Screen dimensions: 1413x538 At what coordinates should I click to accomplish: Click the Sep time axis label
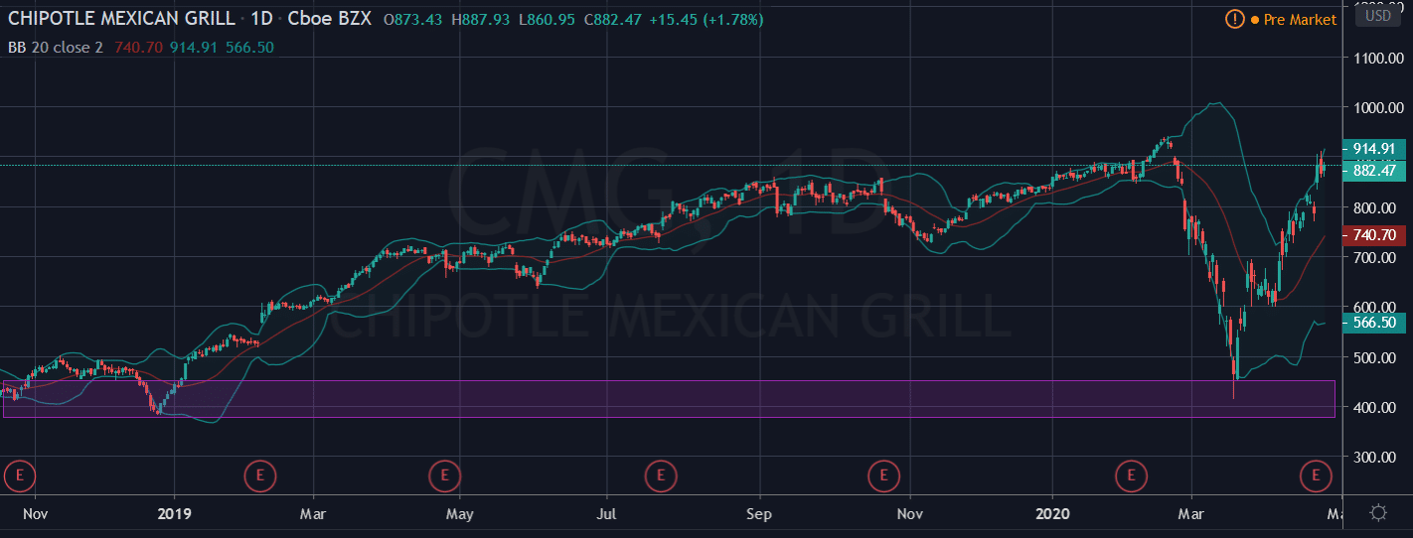tap(759, 514)
